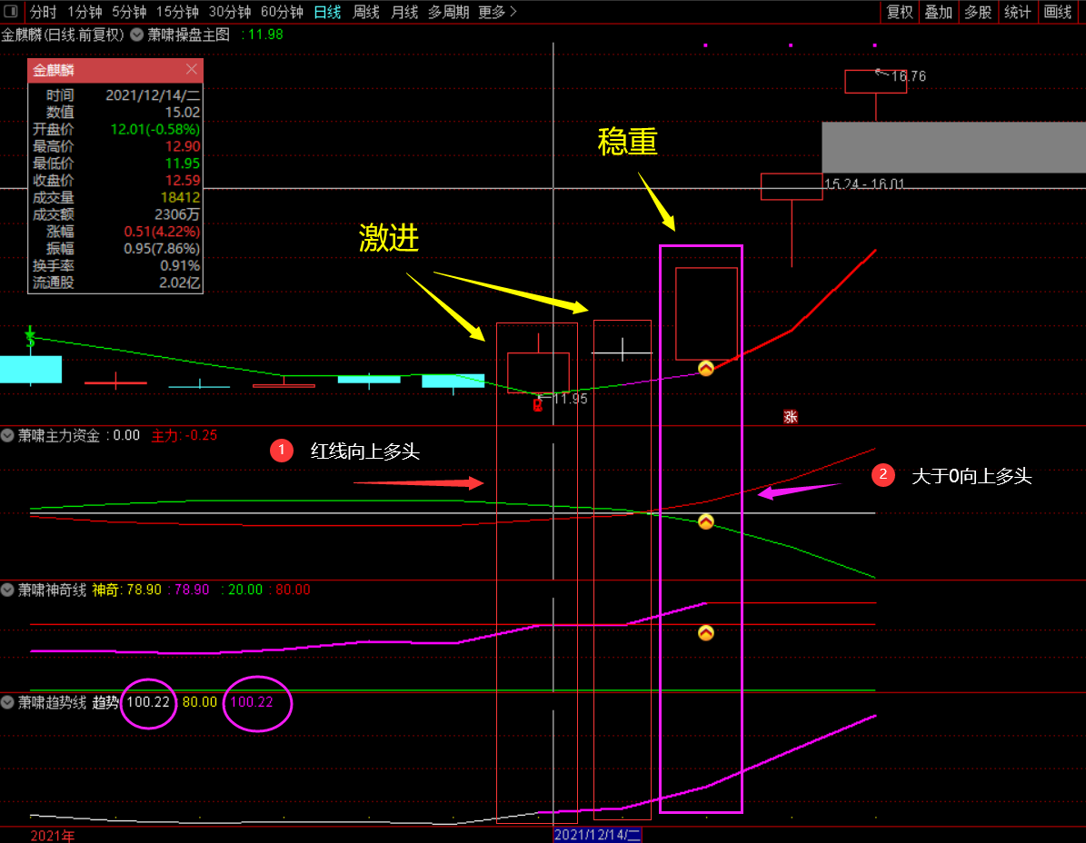This screenshot has height=843, width=1086.
Task: Expand the 萧啸趋势线 indicator menu
Action: [7, 702]
